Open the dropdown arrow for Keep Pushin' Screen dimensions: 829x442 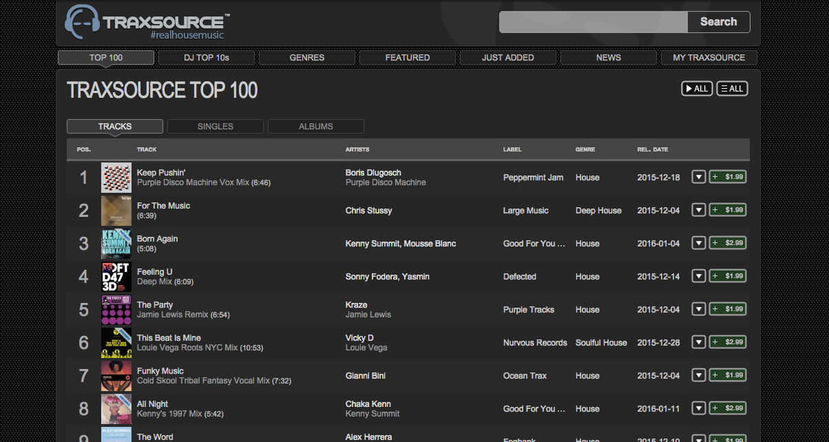pos(699,177)
